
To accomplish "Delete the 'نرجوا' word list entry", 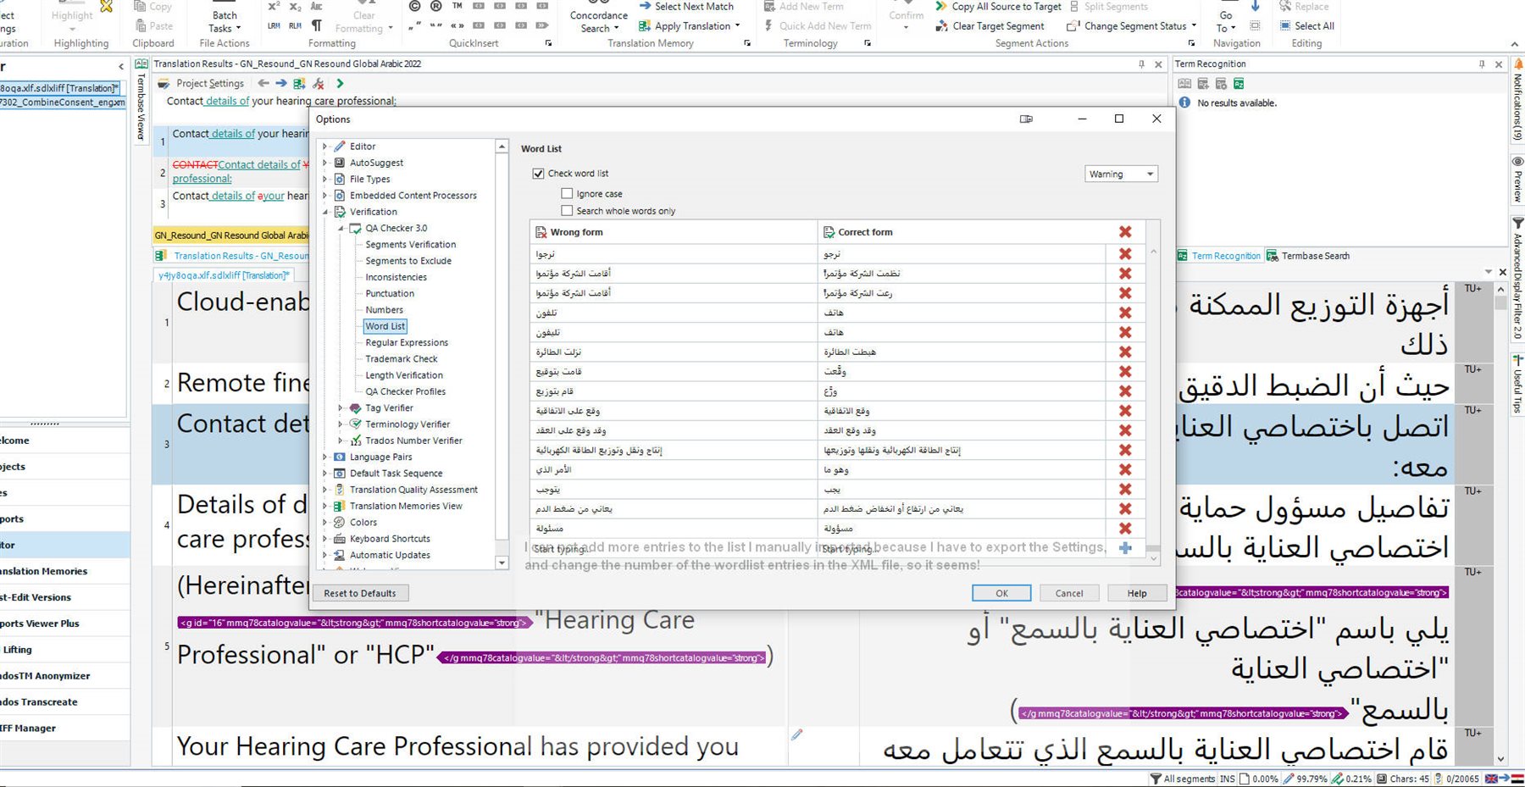I will (x=1125, y=253).
